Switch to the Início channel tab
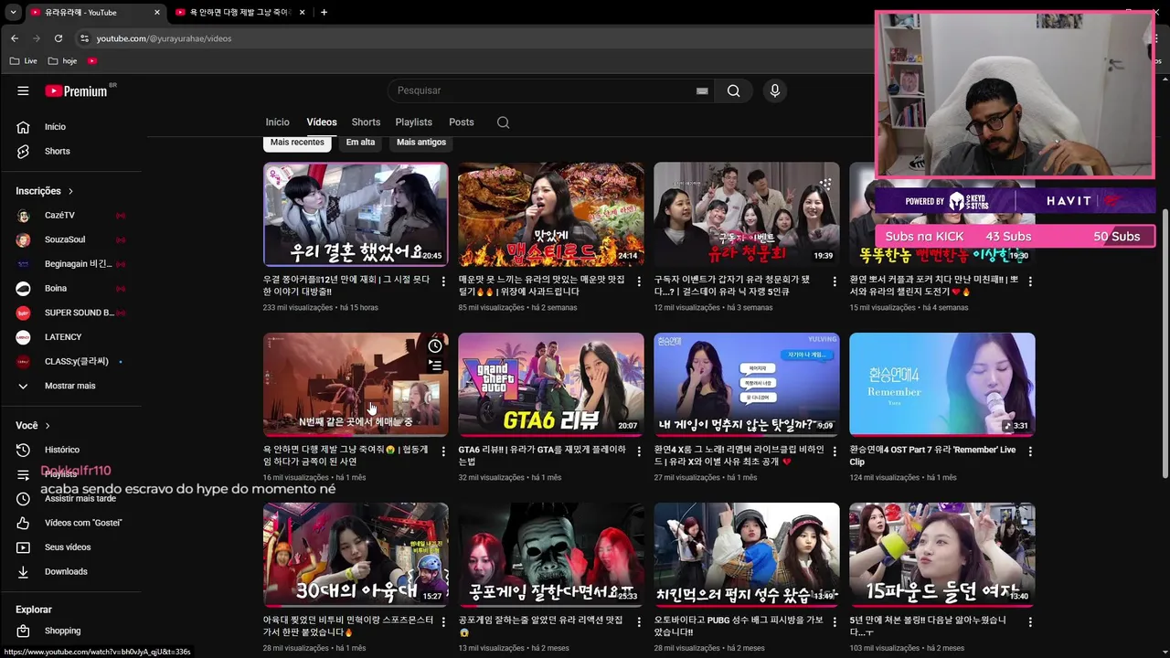The height and width of the screenshot is (658, 1170). (277, 122)
